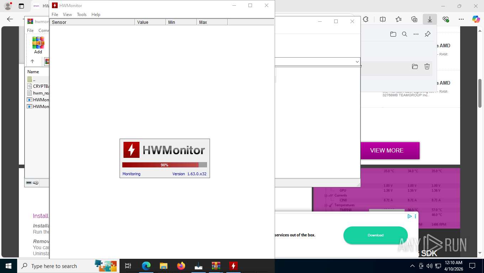Click the AdChoices icon on ad
This screenshot has width=484, height=273.
(410, 216)
